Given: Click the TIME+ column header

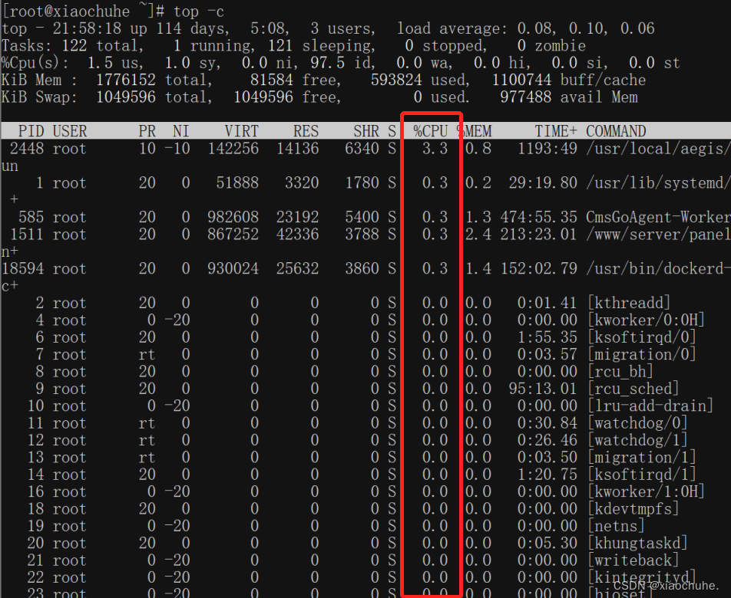Looking at the screenshot, I should tap(556, 131).
